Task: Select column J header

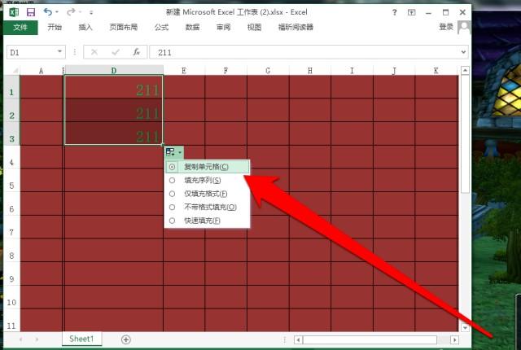Action: [x=394, y=70]
